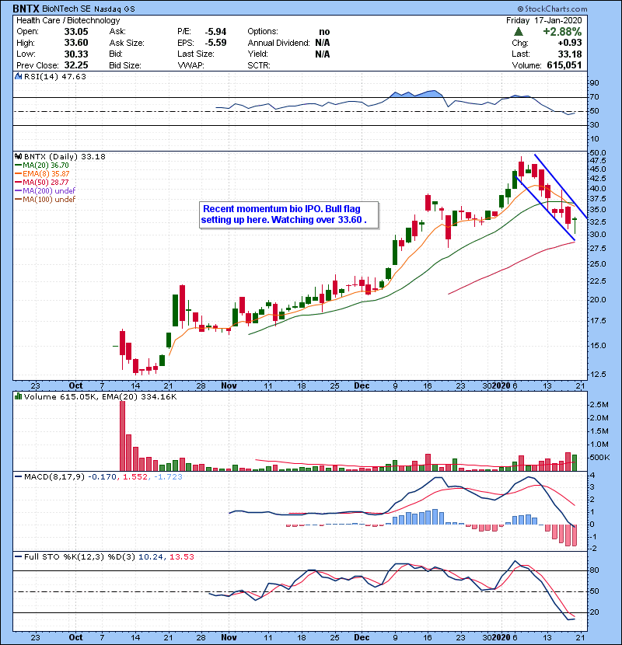Click the company name BioNTech SE
The height and width of the screenshot is (645, 622).
66,9
